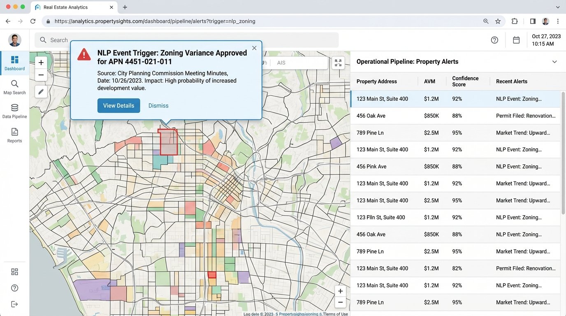The width and height of the screenshot is (566, 316).
Task: Bookmark the page via the star icon
Action: [x=498, y=21]
